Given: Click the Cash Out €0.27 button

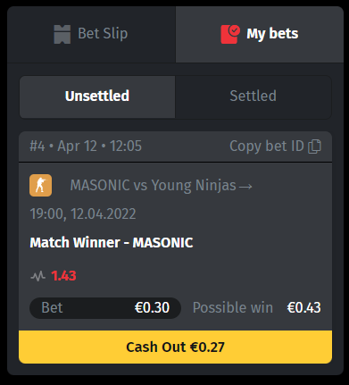Looking at the screenshot, I should (x=175, y=347).
